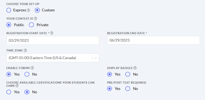Open help icon next to Express

[28, 10]
